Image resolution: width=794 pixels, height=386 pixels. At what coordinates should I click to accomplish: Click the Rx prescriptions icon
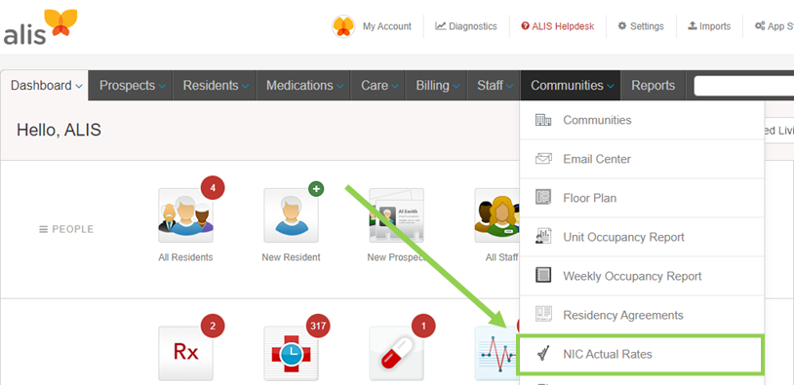pos(186,353)
